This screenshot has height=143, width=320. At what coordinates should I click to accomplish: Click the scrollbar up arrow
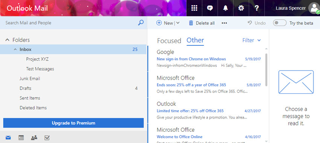[266, 49]
